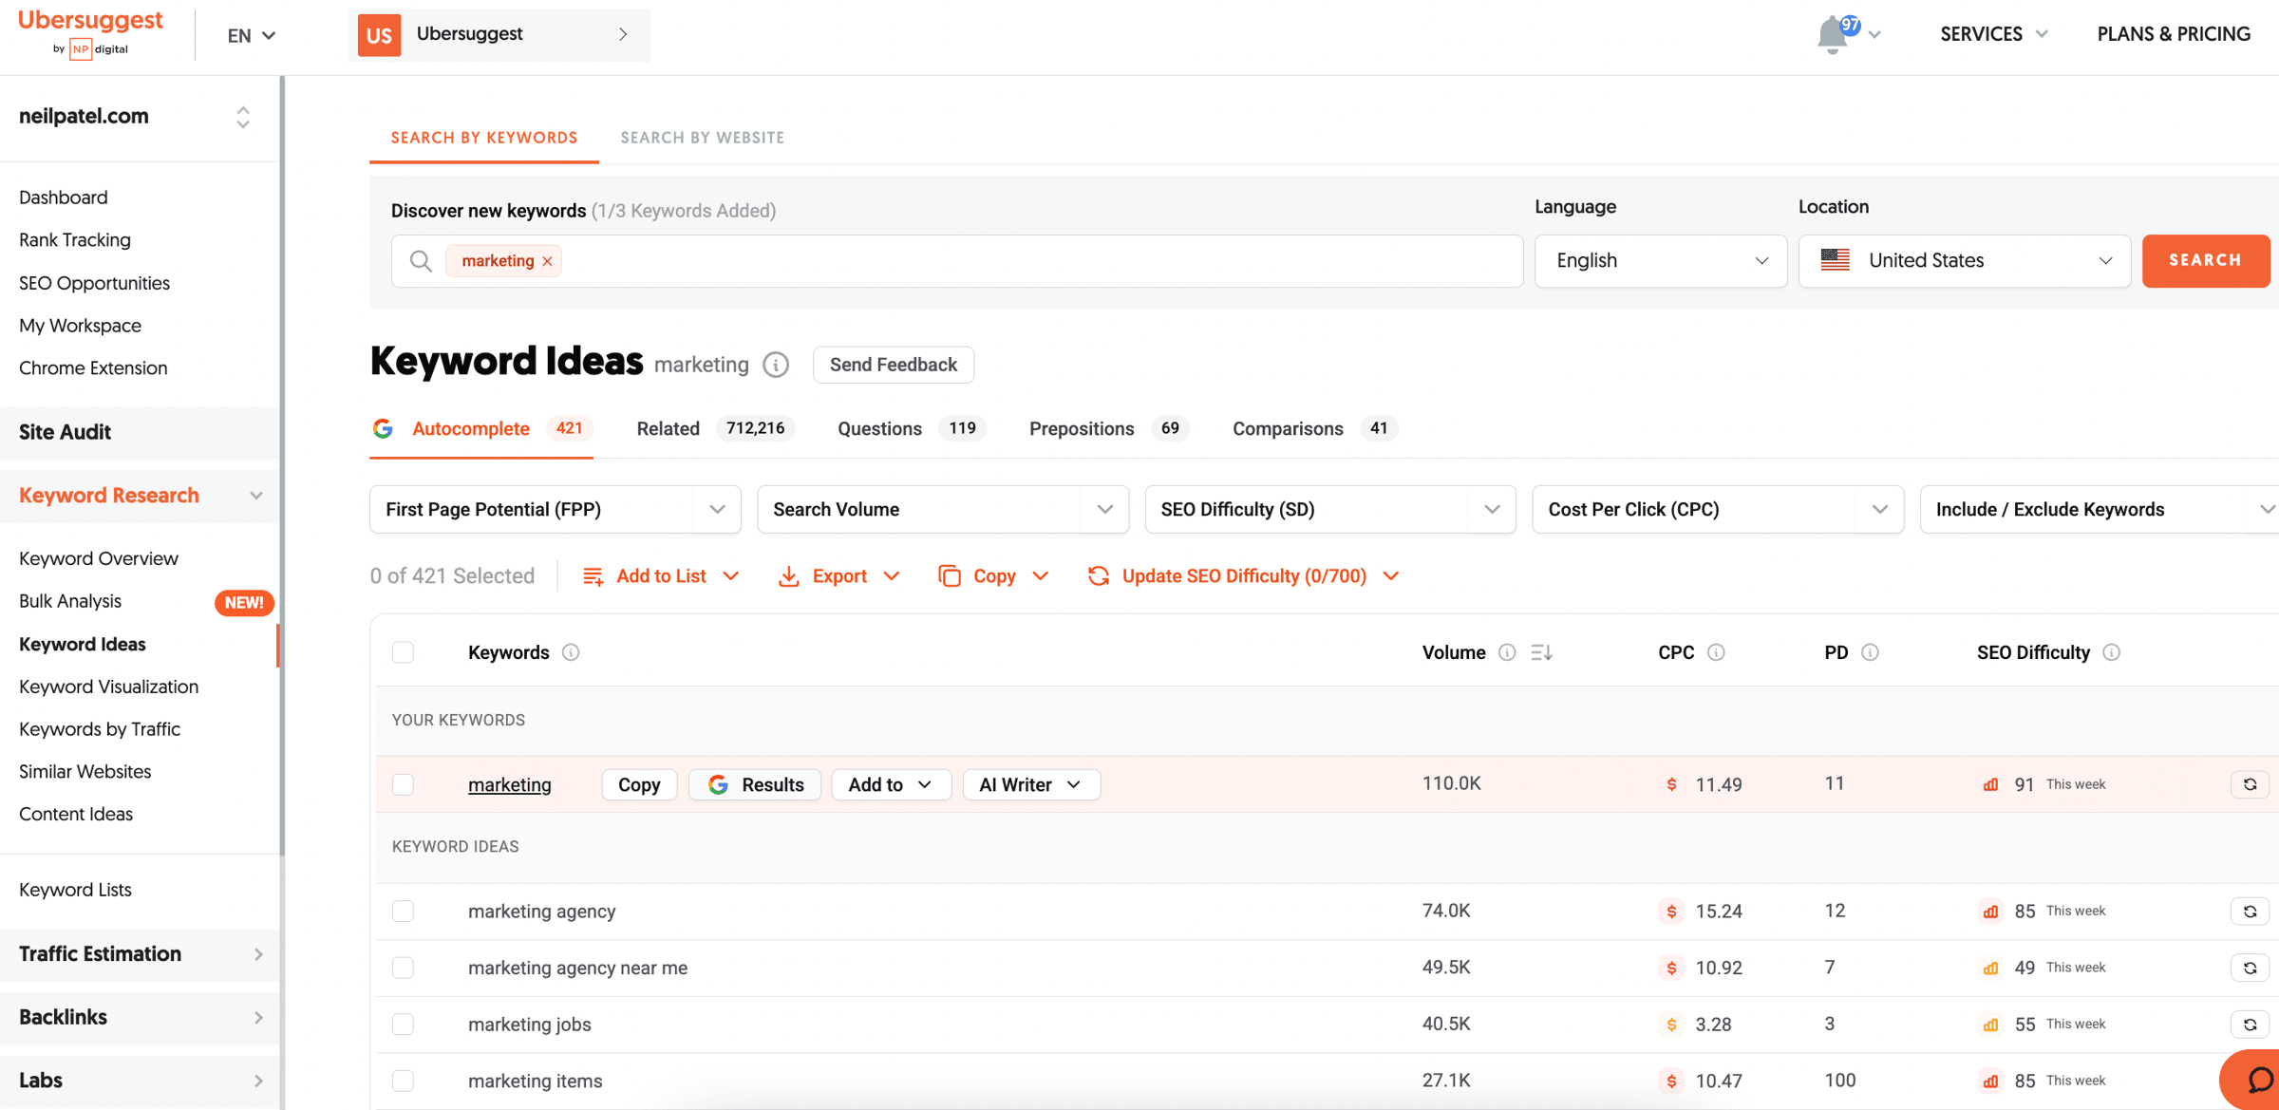This screenshot has height=1110, width=2279.
Task: Remove the marketing keyword tag
Action: coord(548,261)
